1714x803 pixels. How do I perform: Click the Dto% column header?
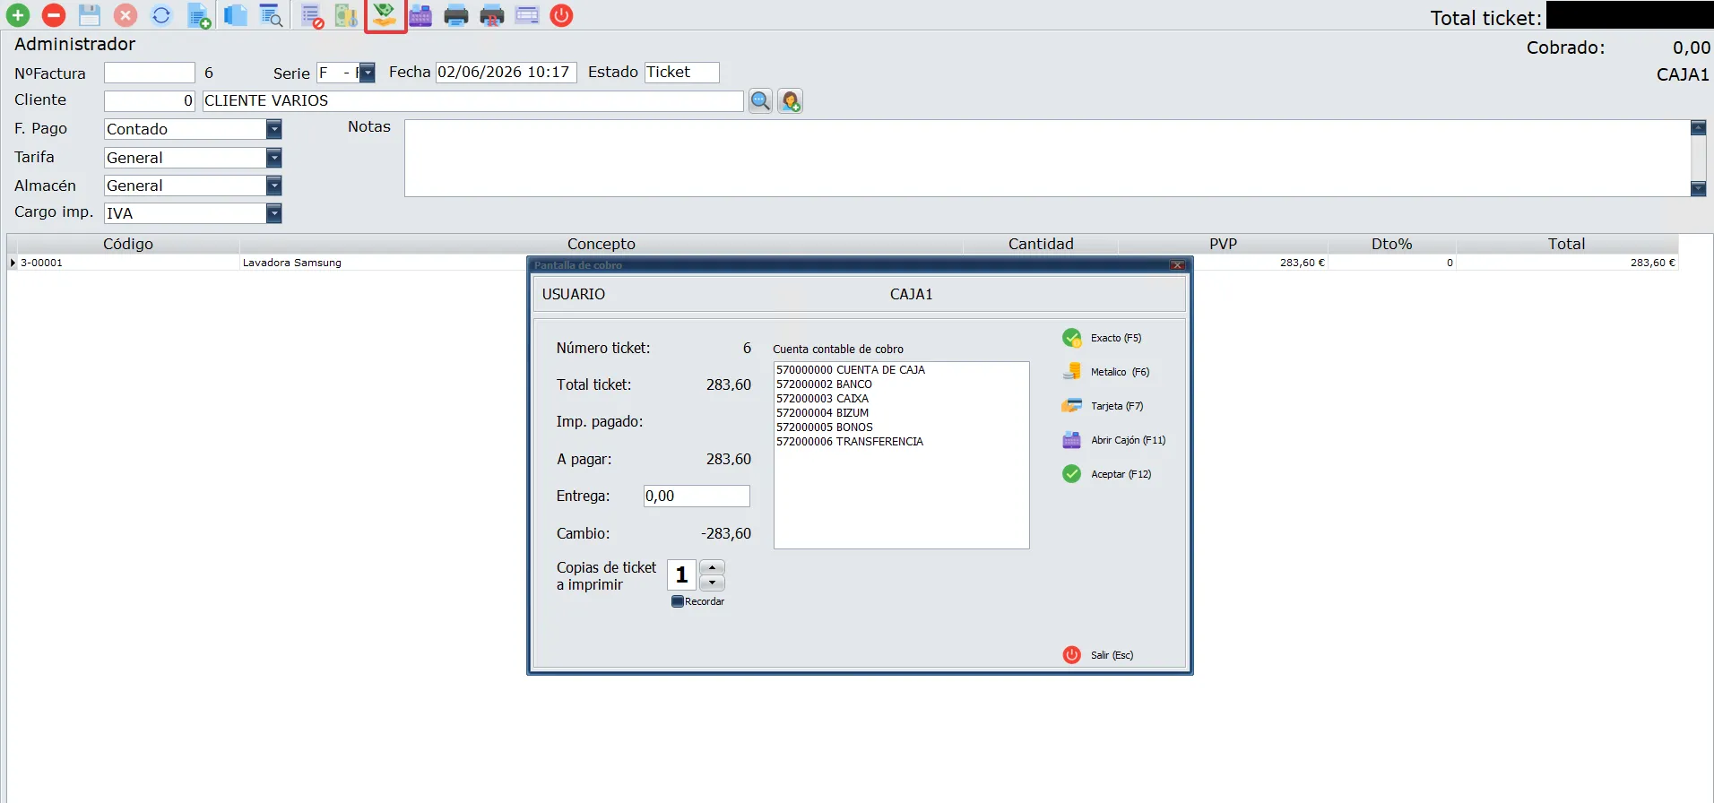(x=1392, y=244)
